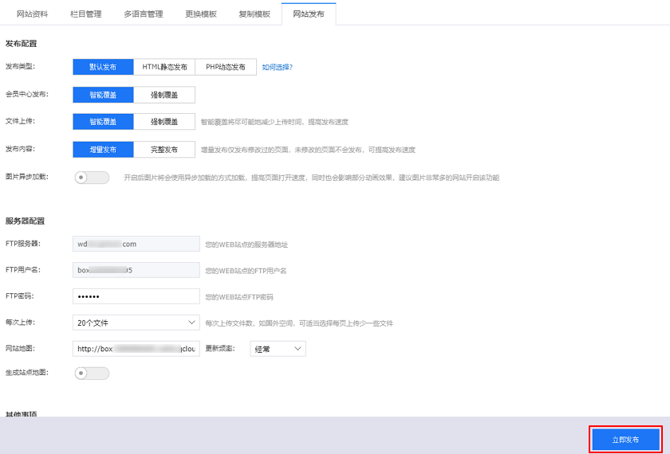Image resolution: width=670 pixels, height=454 pixels.
Task: Select the 复制模板 tab
Action: pos(254,14)
